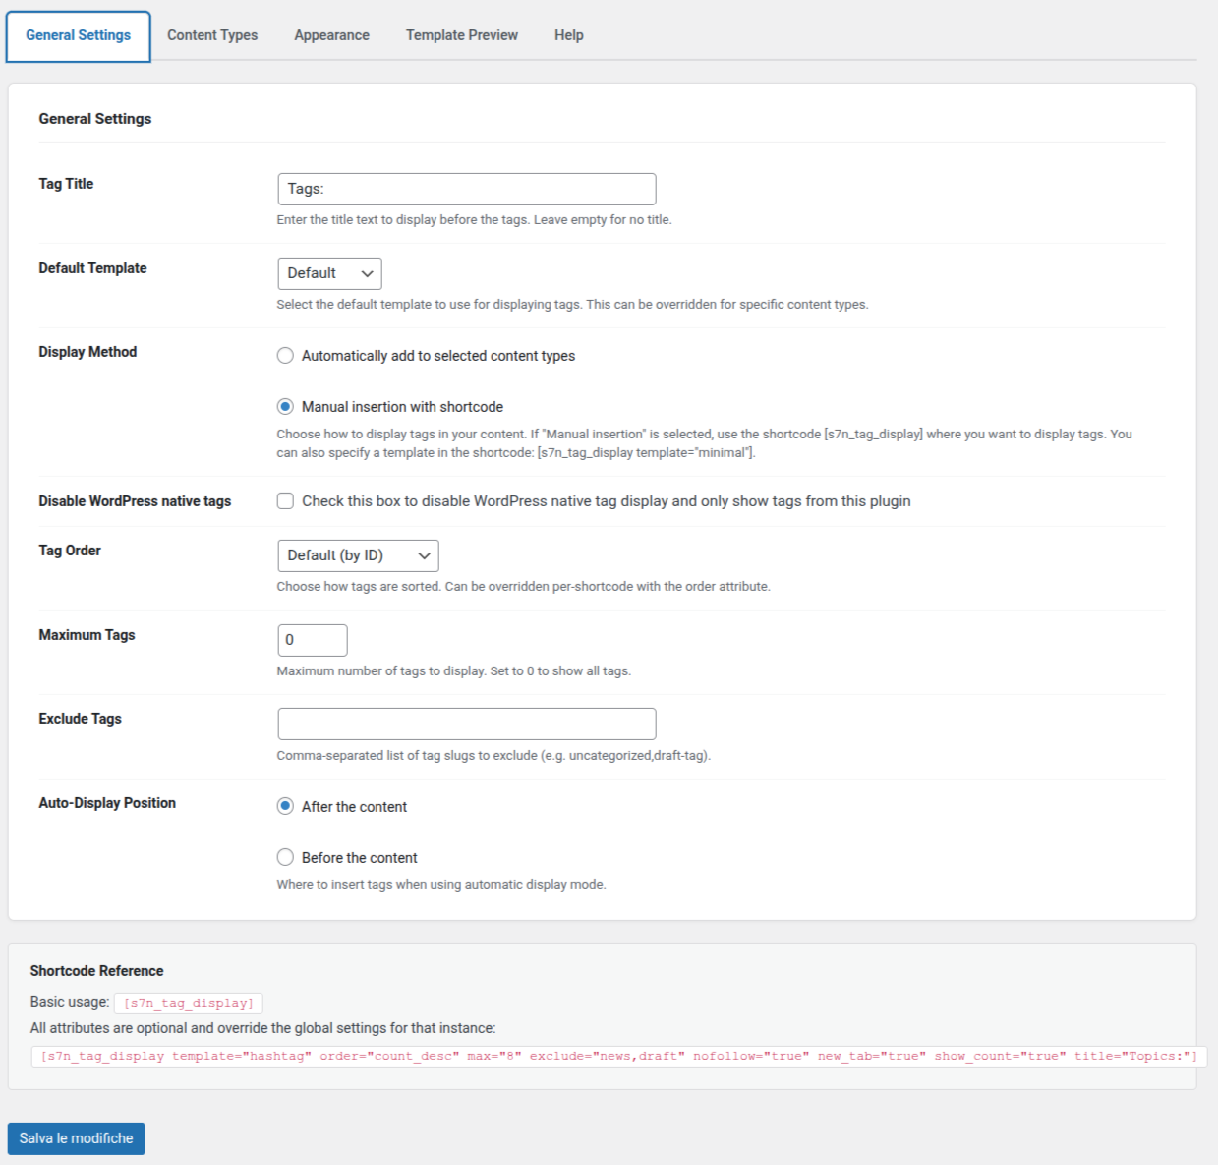The width and height of the screenshot is (1218, 1165).
Task: Click the full attributes shortcode example
Action: (x=618, y=1056)
